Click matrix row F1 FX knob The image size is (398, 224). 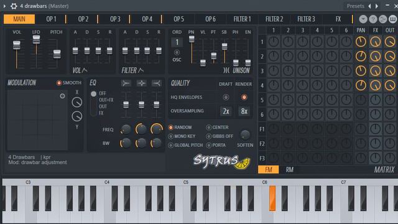tap(376, 129)
